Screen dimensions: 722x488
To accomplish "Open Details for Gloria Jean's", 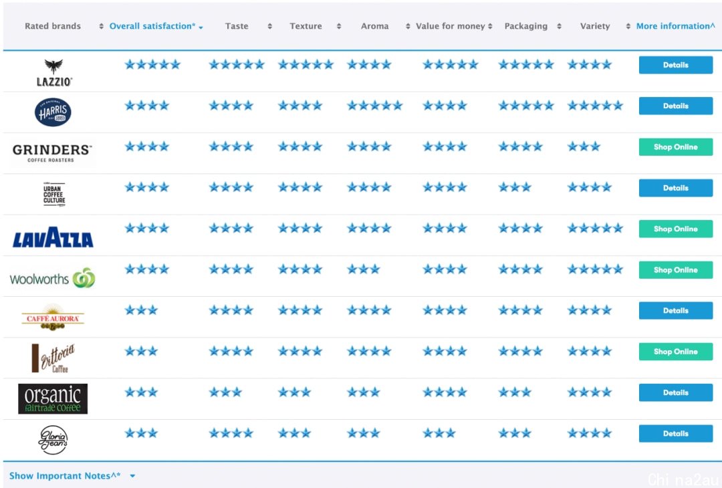I will (x=675, y=434).
